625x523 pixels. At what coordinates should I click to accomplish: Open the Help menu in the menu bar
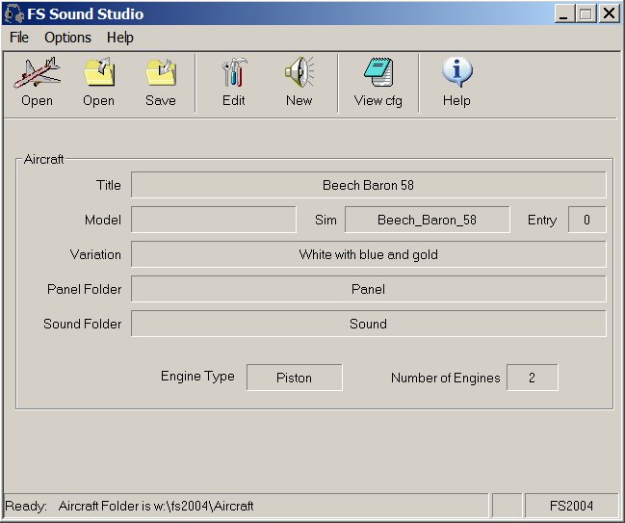pyautogui.click(x=120, y=38)
